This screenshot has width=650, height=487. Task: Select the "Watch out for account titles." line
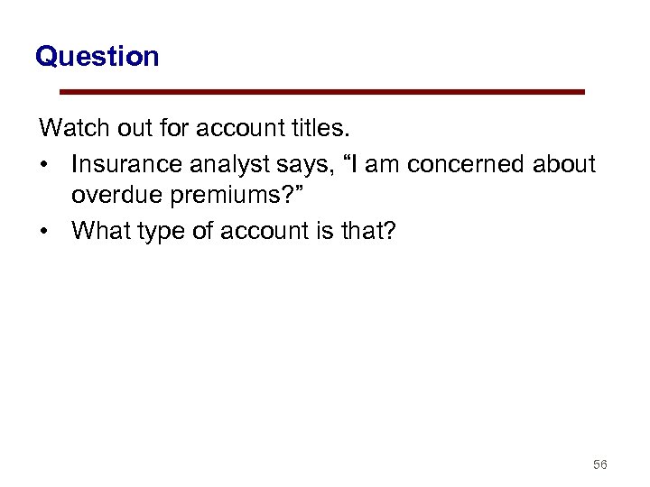[x=193, y=128]
